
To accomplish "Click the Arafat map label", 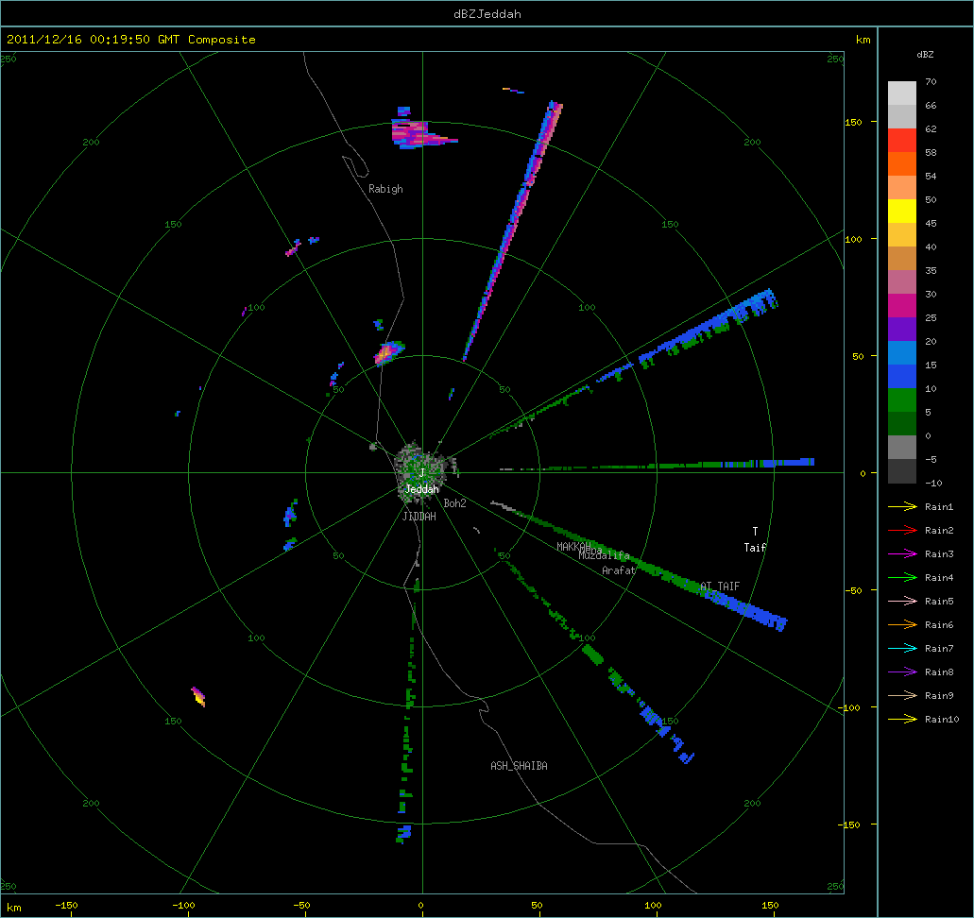I will coord(619,570).
